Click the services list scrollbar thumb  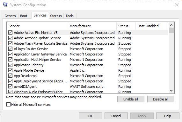point(171,30)
